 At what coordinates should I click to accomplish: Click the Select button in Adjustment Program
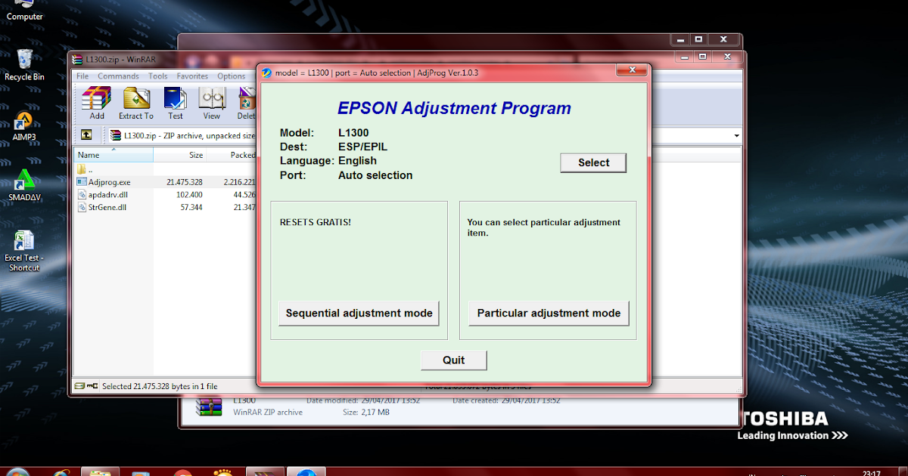tap(594, 162)
